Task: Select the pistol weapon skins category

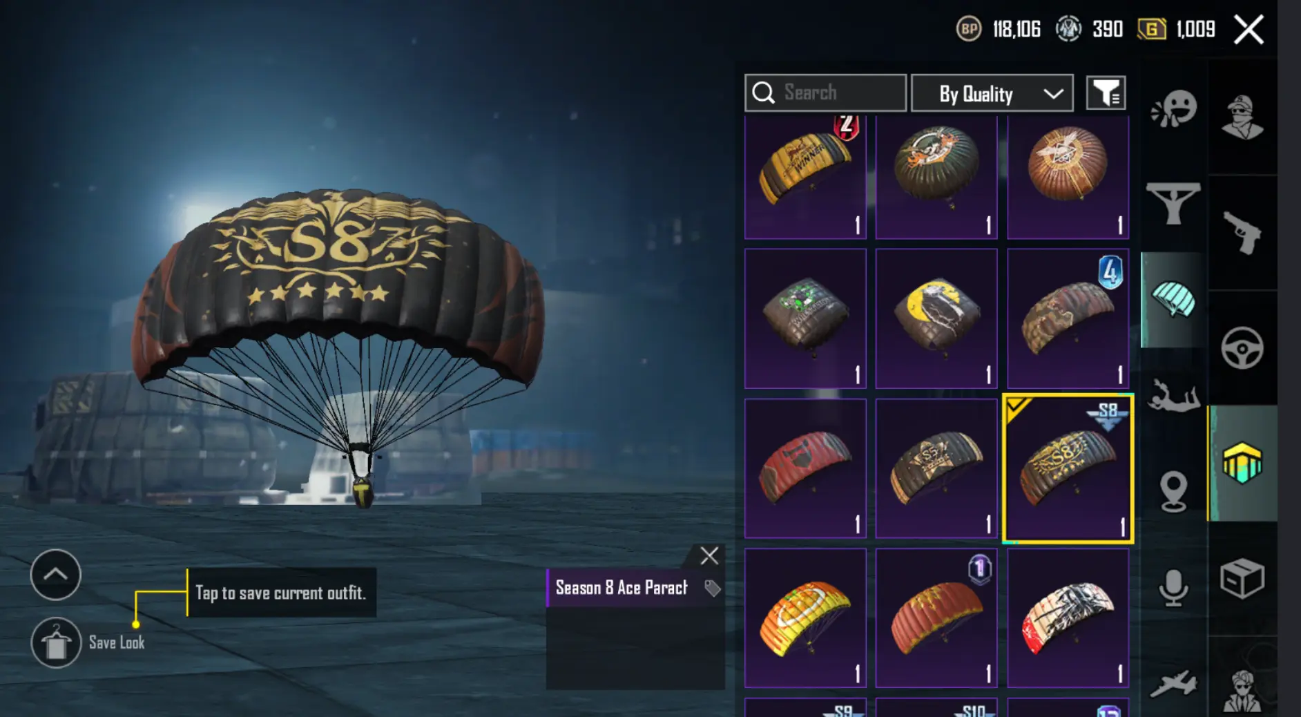Action: (x=1242, y=233)
